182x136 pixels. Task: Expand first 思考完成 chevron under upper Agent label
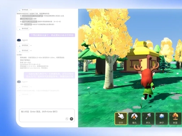click(31, 45)
